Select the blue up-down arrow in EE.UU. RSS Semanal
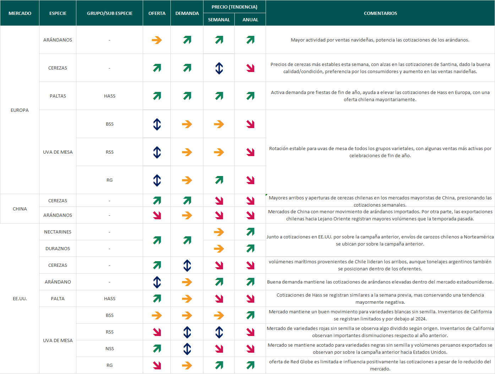 [219, 332]
